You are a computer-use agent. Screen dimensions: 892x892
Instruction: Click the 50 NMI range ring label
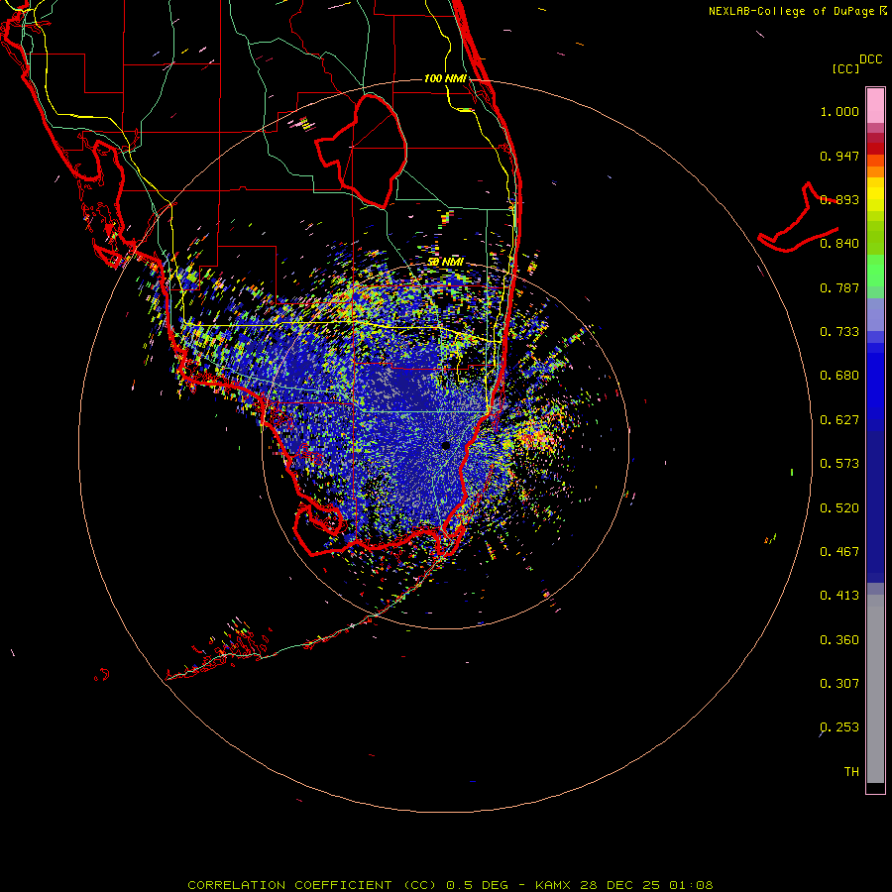(446, 263)
